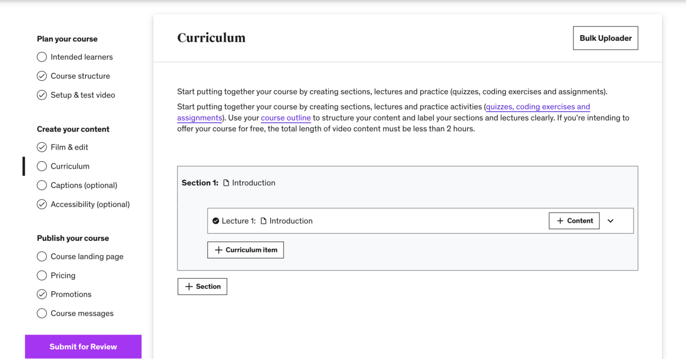The height and width of the screenshot is (359, 686).
Task: Expand Lecture 1 with the chevron arrow
Action: click(x=611, y=221)
